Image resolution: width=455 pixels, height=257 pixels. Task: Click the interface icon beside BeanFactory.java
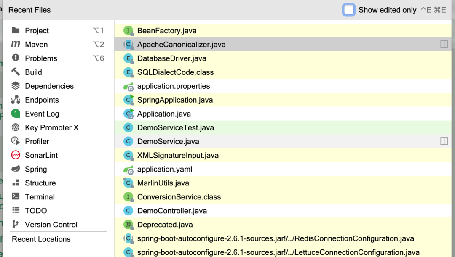pyautogui.click(x=128, y=30)
